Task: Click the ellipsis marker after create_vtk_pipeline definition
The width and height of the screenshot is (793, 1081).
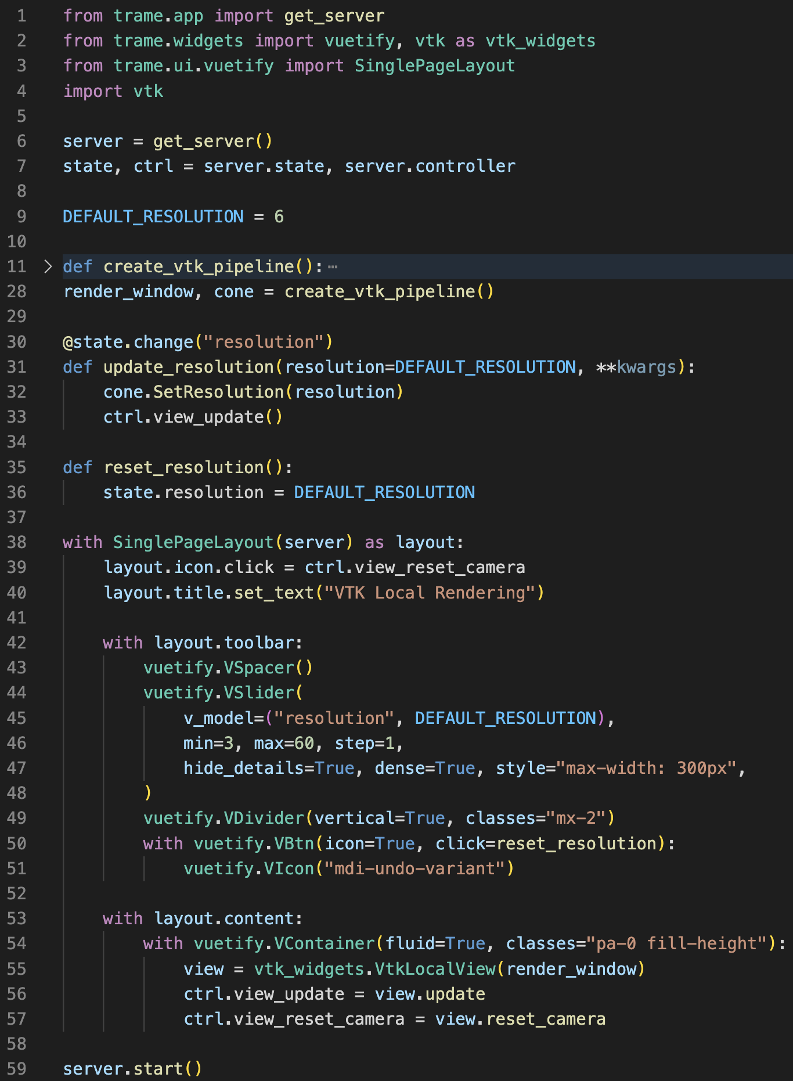Action: (x=333, y=267)
